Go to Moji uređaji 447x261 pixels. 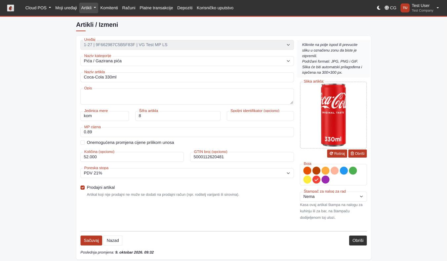click(x=66, y=8)
